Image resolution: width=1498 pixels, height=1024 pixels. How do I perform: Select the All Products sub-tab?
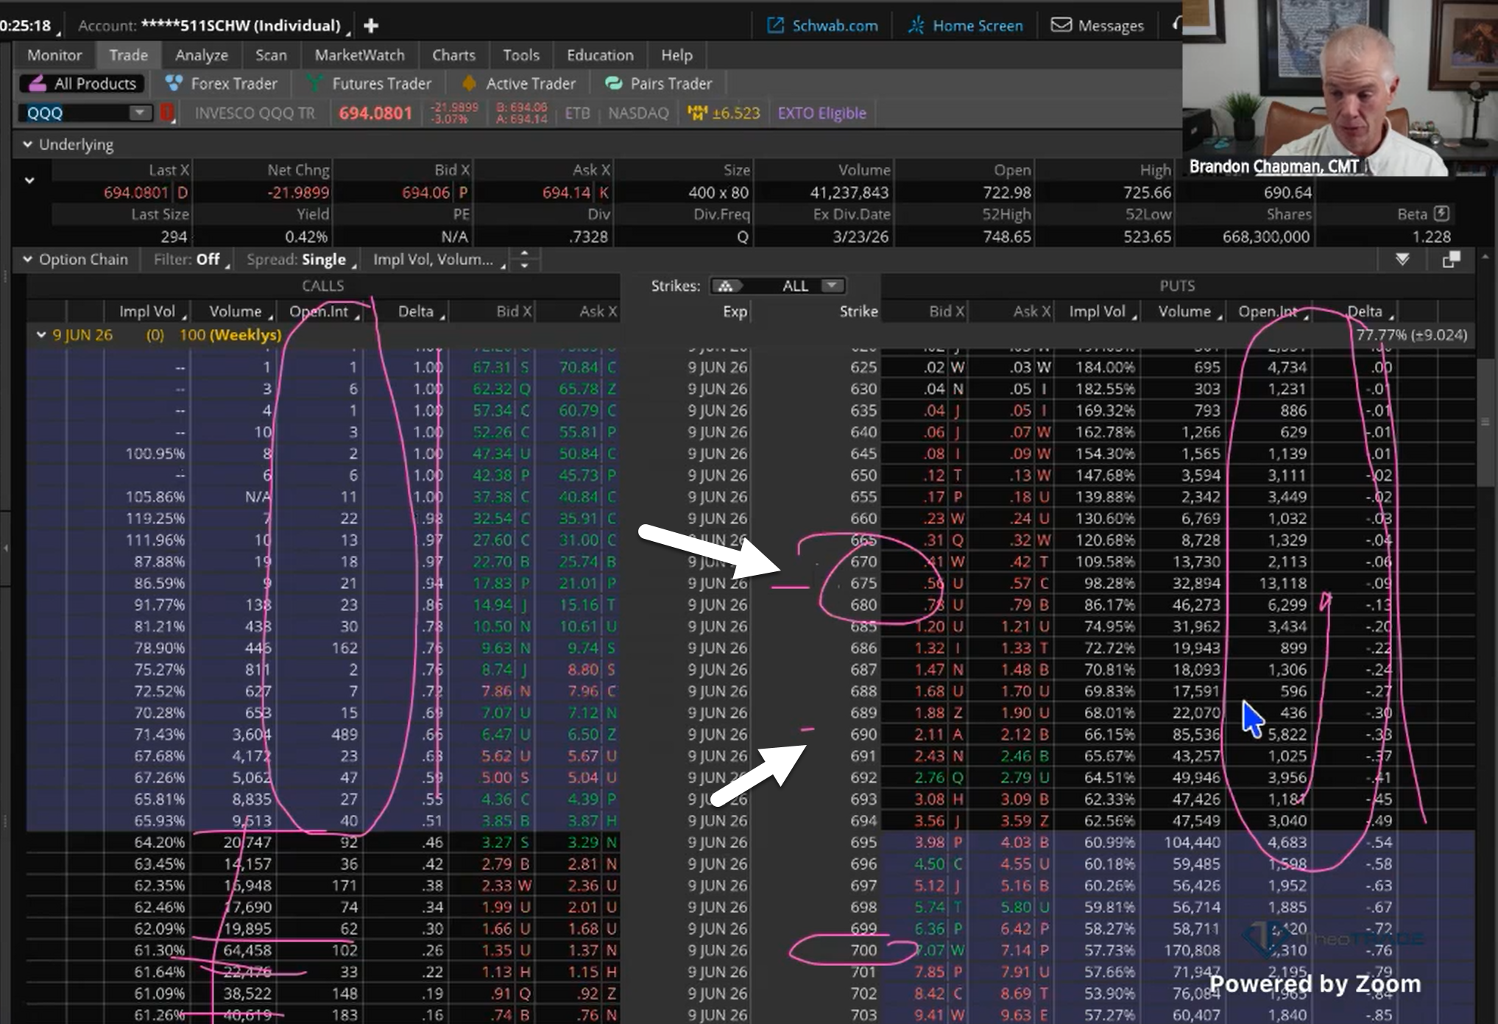[82, 84]
